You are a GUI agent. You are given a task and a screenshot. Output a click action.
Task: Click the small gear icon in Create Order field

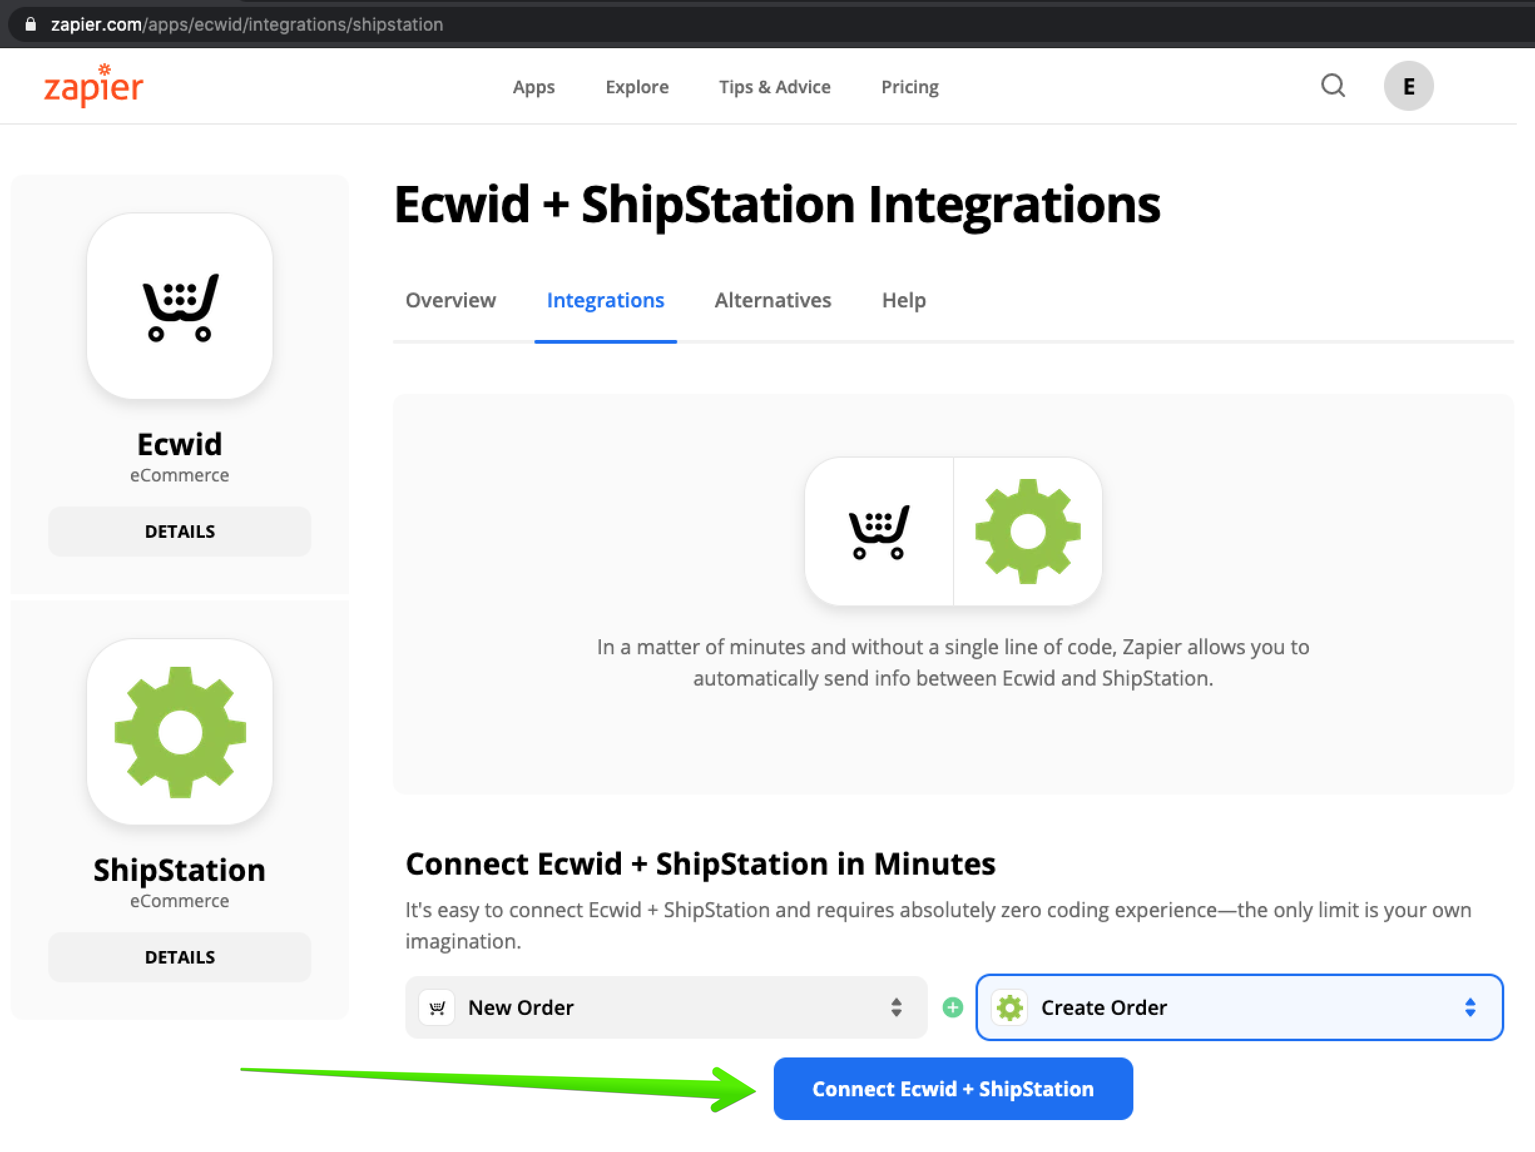(x=1010, y=1007)
